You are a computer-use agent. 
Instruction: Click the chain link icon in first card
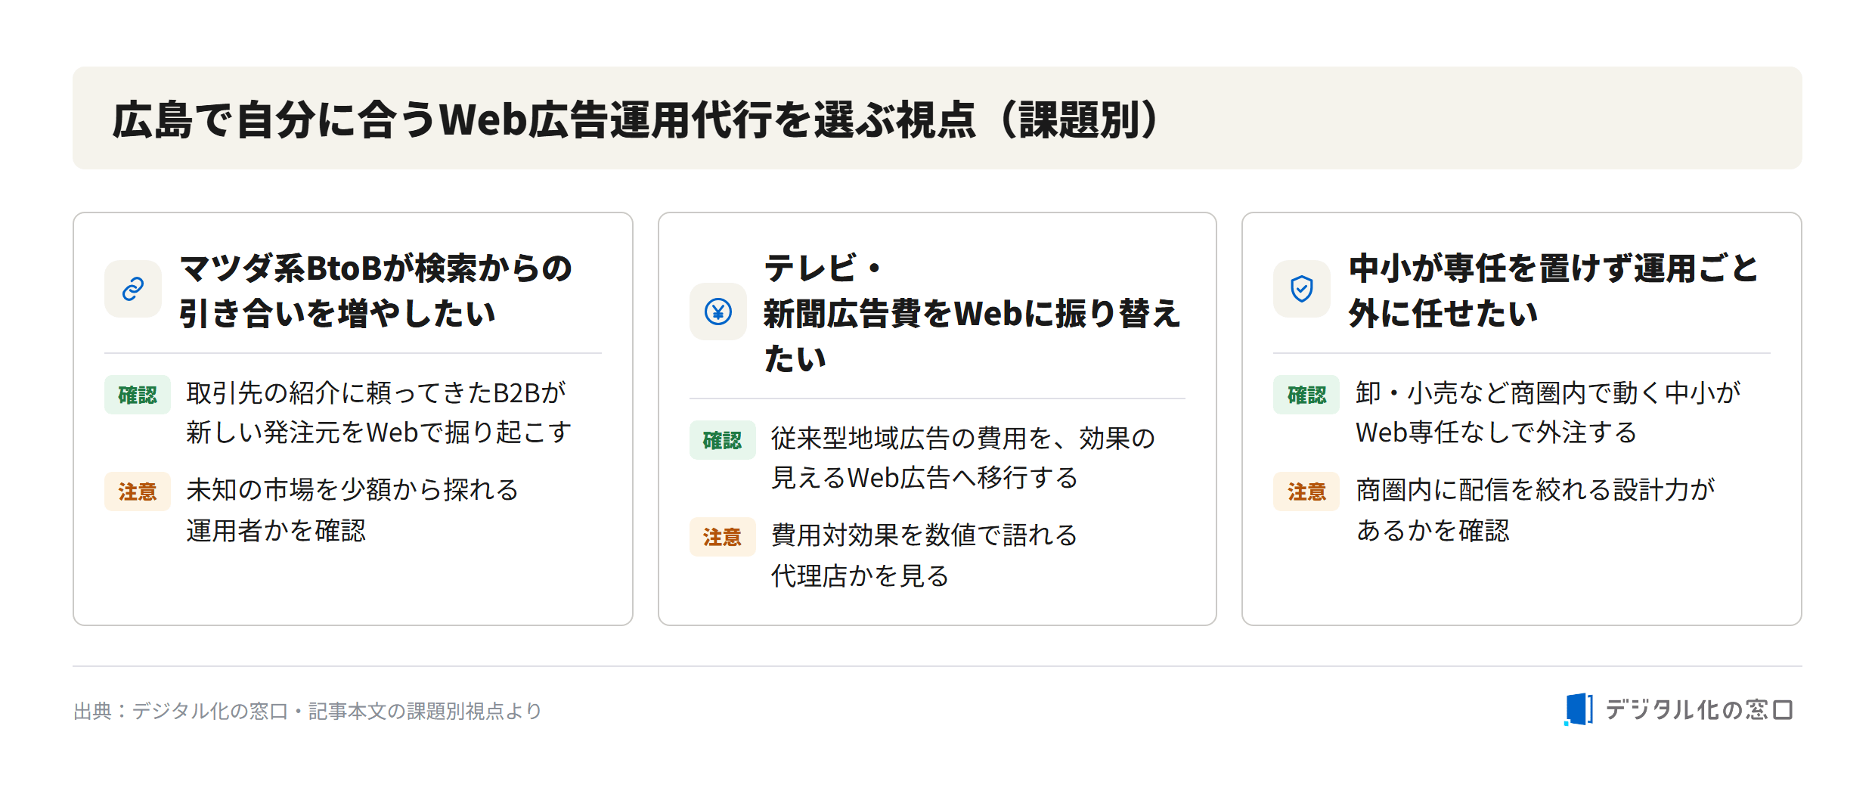[133, 289]
